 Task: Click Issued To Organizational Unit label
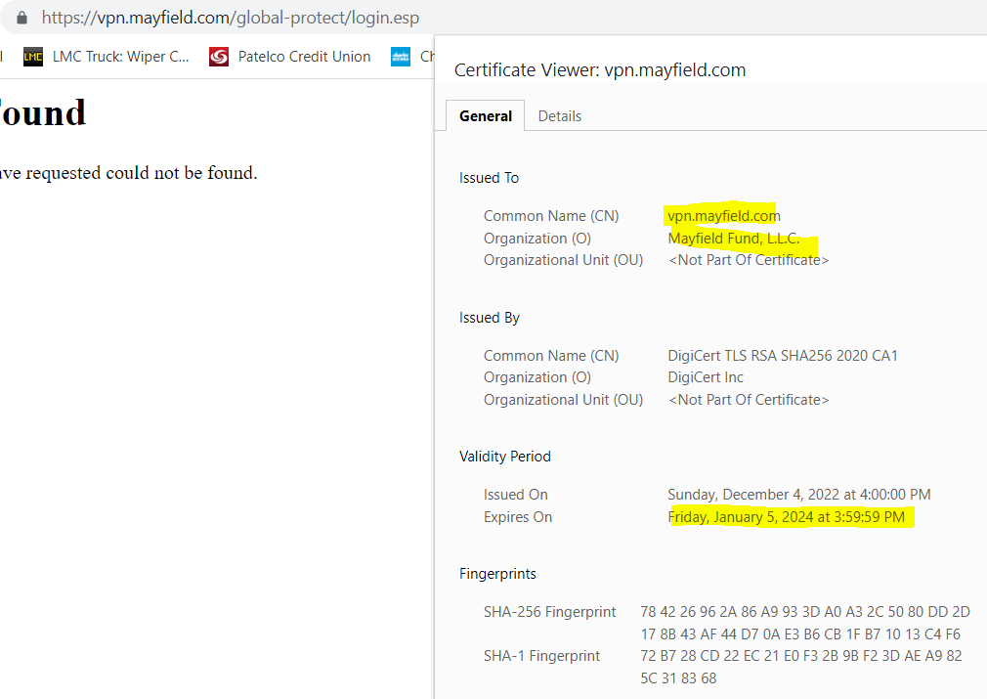[563, 260]
